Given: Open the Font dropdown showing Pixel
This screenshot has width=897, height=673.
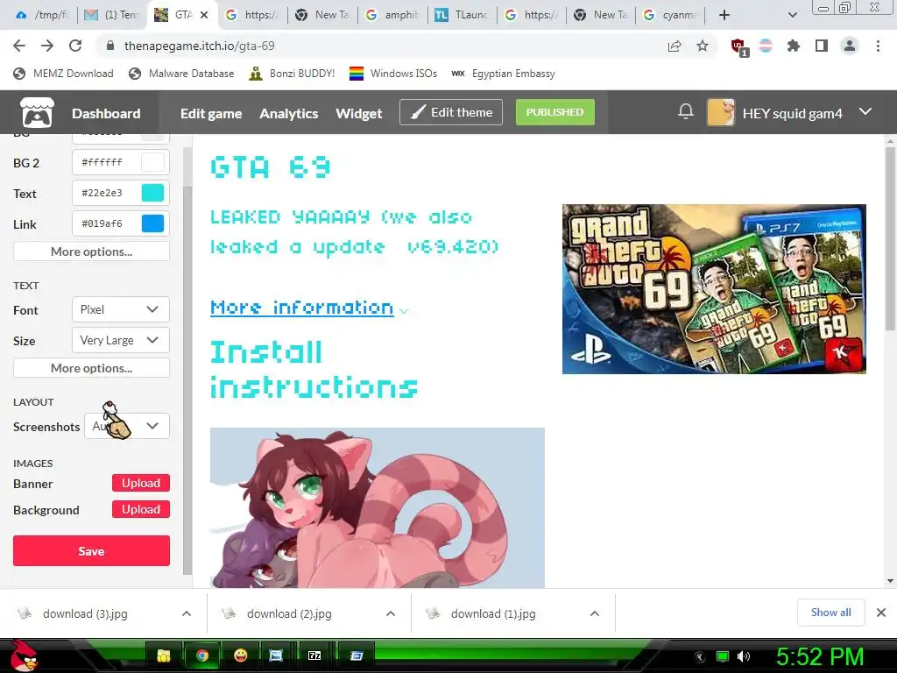Looking at the screenshot, I should point(121,309).
